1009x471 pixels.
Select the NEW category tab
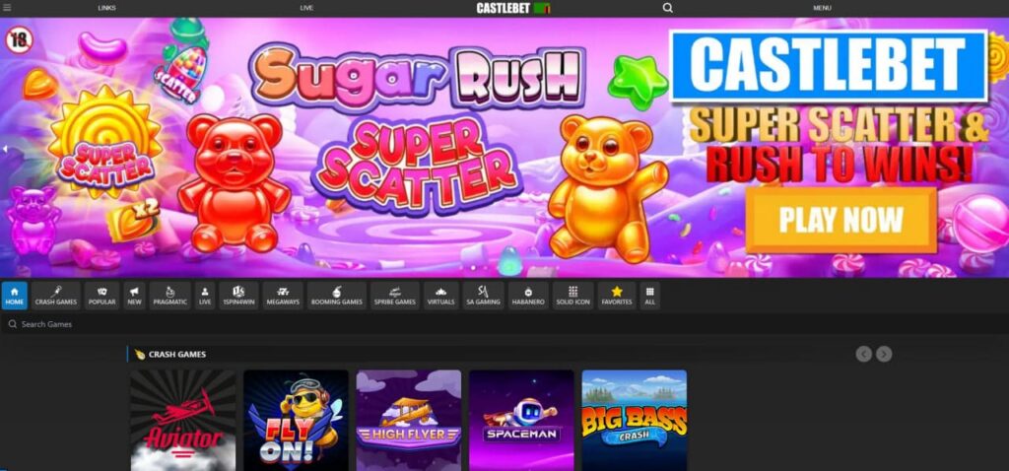tap(134, 296)
